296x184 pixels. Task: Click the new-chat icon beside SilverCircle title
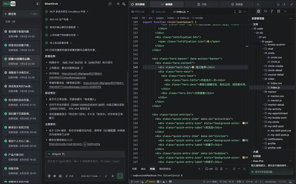click(110, 4)
